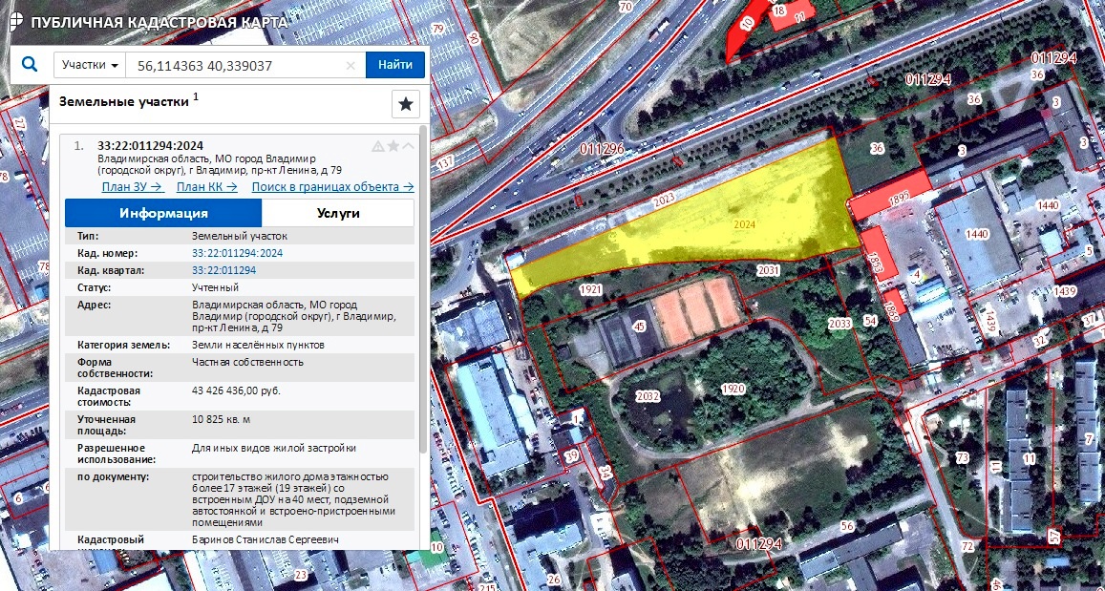Click the magnifier search icon
The image size is (1105, 591).
click(x=29, y=65)
